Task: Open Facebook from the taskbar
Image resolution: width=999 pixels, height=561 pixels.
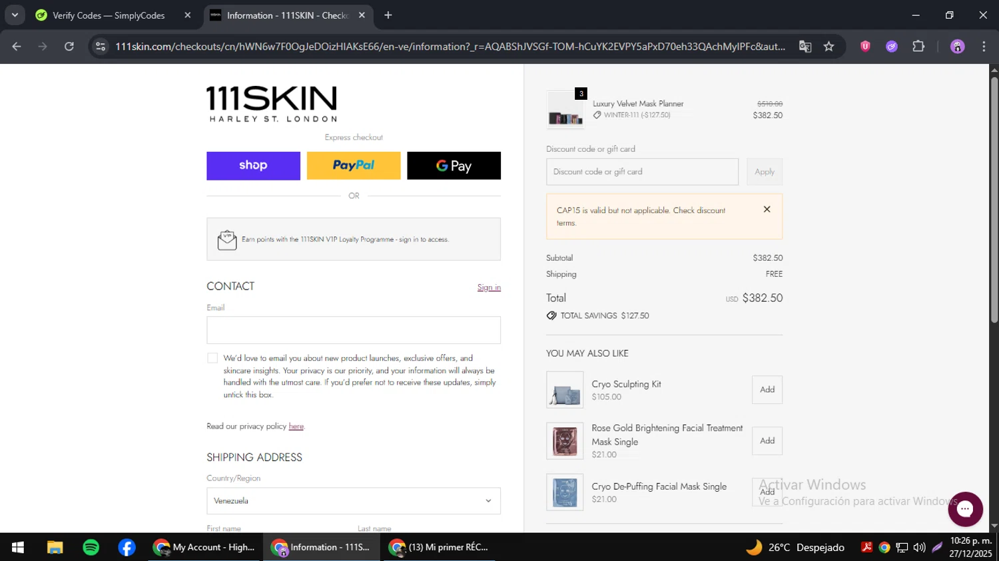Action: click(x=127, y=547)
